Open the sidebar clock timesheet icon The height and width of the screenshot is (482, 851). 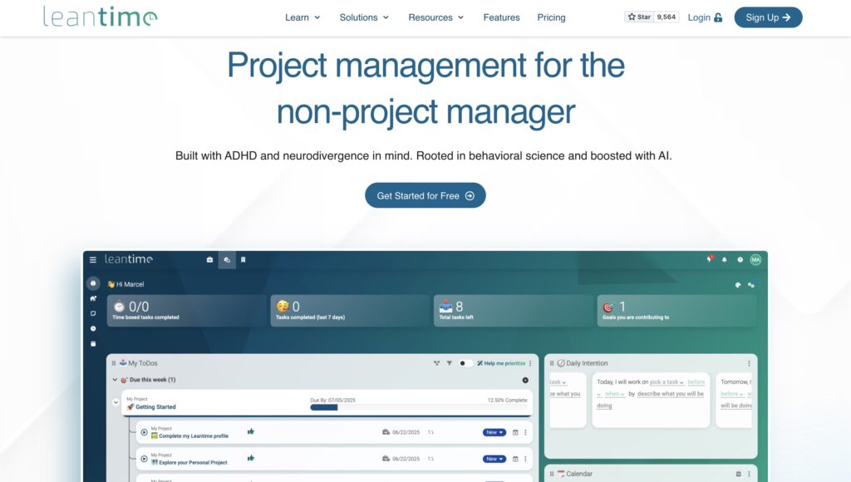coord(93,328)
